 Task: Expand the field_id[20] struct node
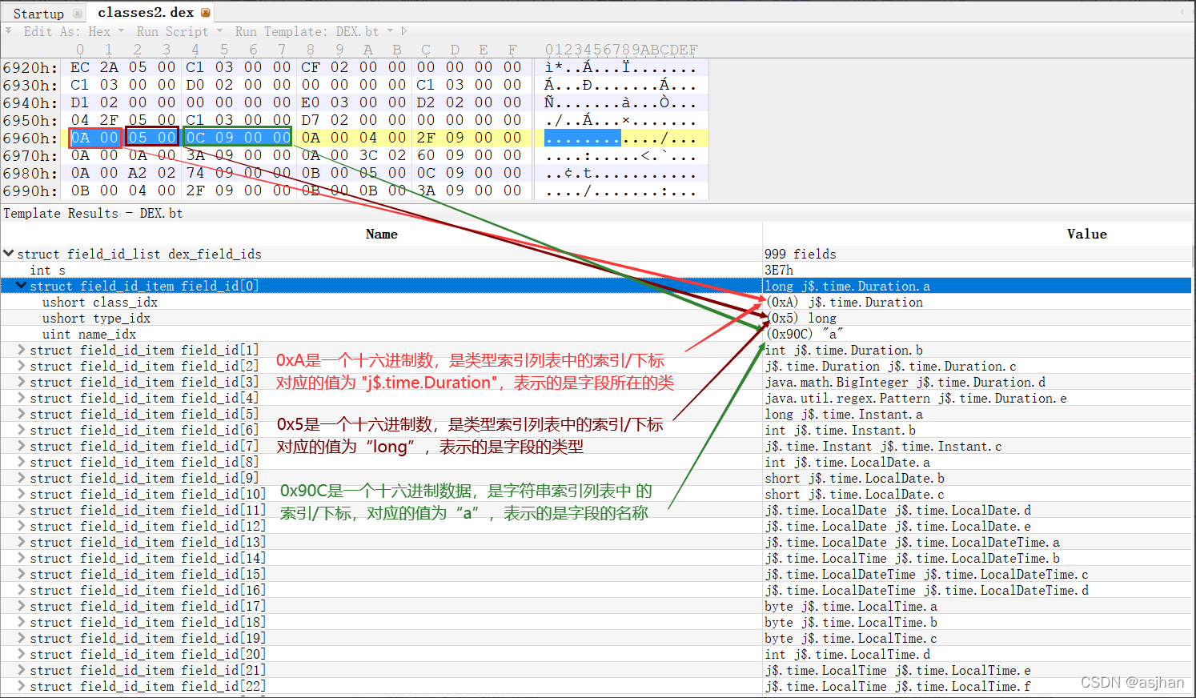click(x=22, y=654)
